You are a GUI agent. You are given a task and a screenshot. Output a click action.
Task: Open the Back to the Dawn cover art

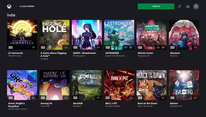click(x=152, y=85)
